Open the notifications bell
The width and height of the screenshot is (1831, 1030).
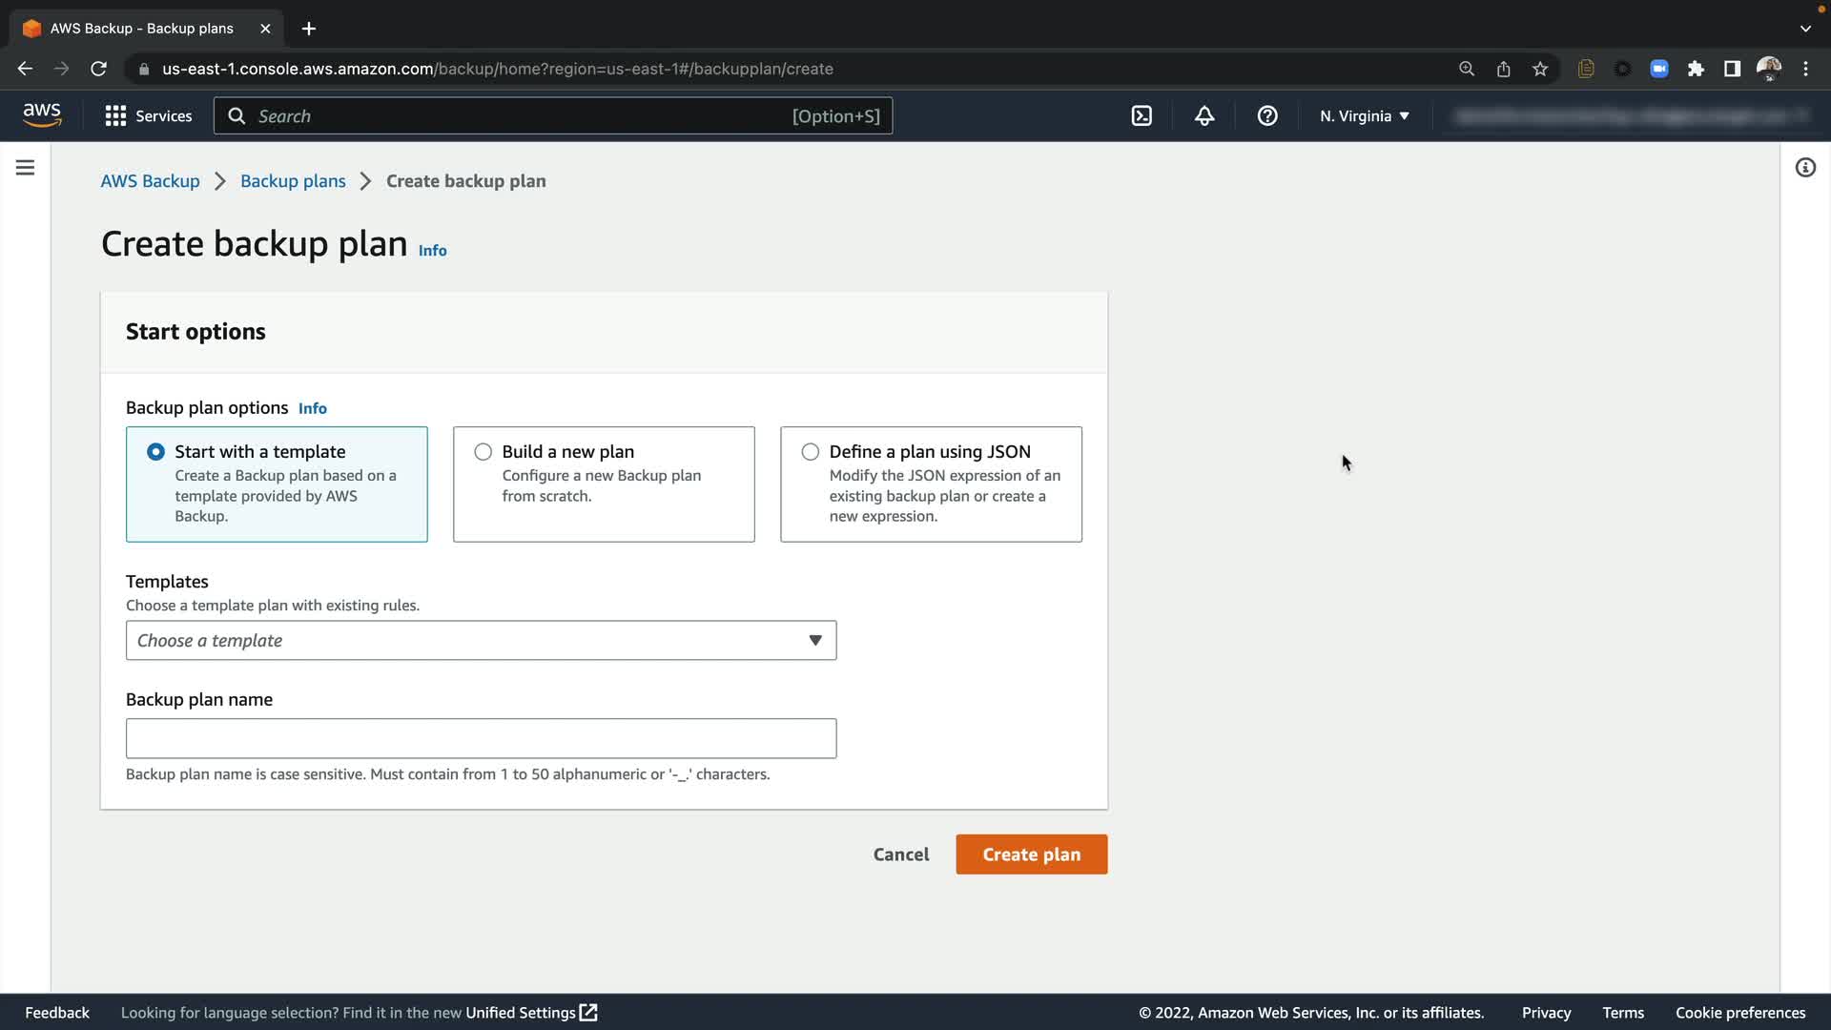(1204, 116)
